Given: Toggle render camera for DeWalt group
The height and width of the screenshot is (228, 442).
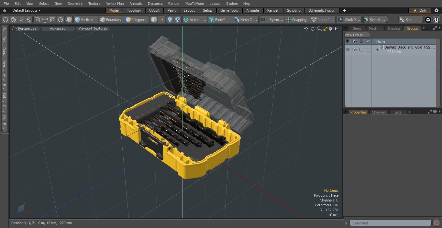Looking at the screenshot, I should 354,49.
